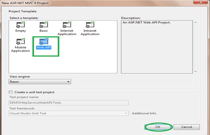Click the OK button

click(x=158, y=127)
